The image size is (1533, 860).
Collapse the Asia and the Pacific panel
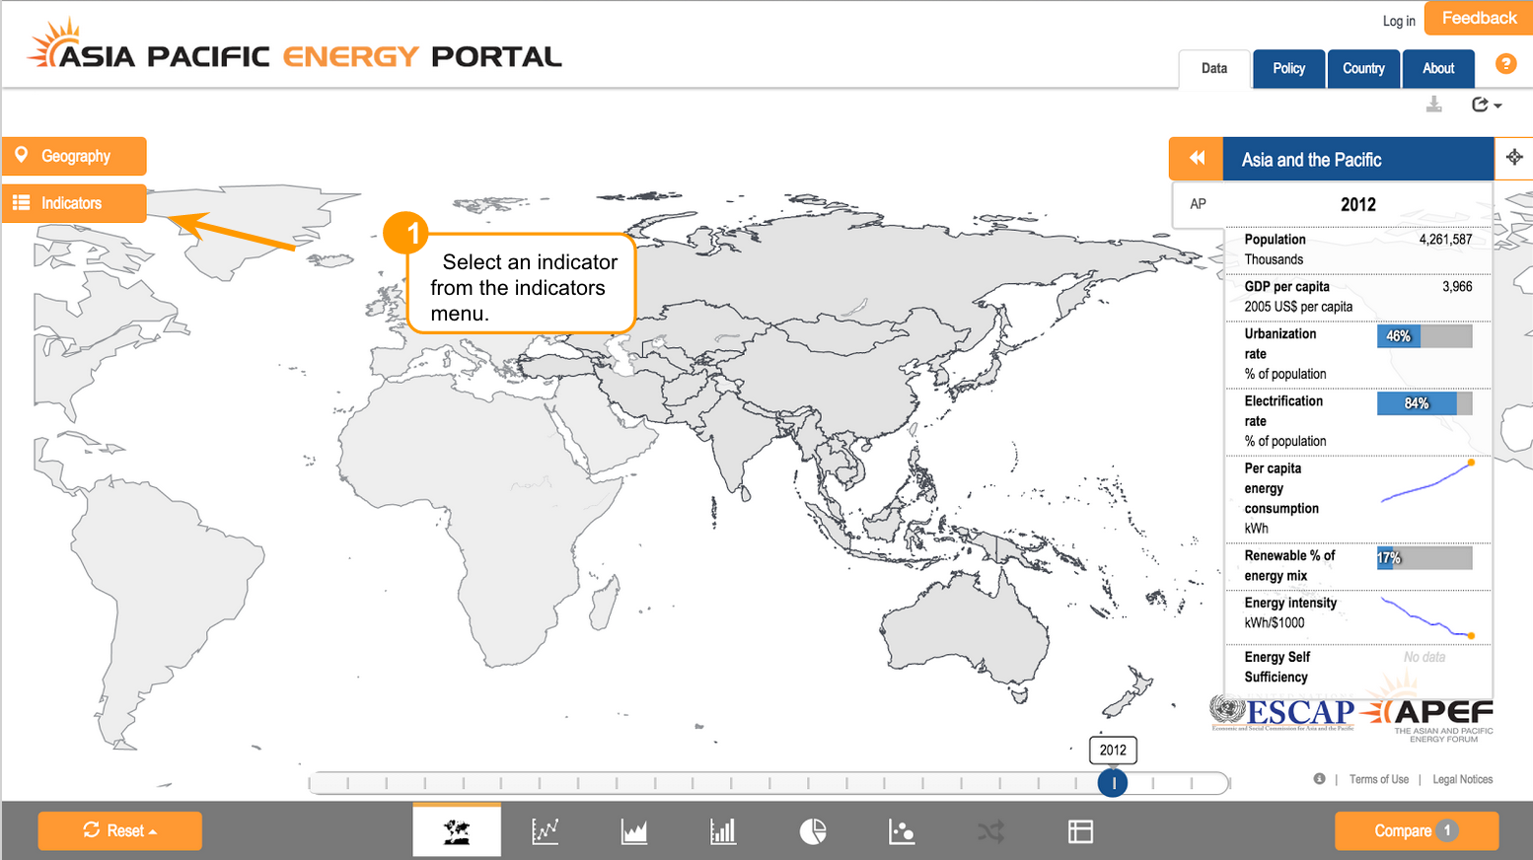(1197, 159)
